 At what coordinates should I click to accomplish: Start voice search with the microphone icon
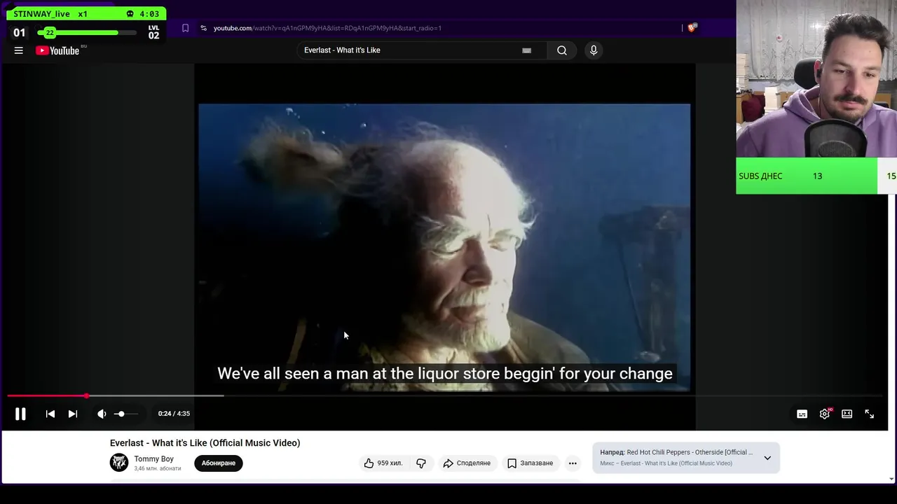pyautogui.click(x=594, y=50)
